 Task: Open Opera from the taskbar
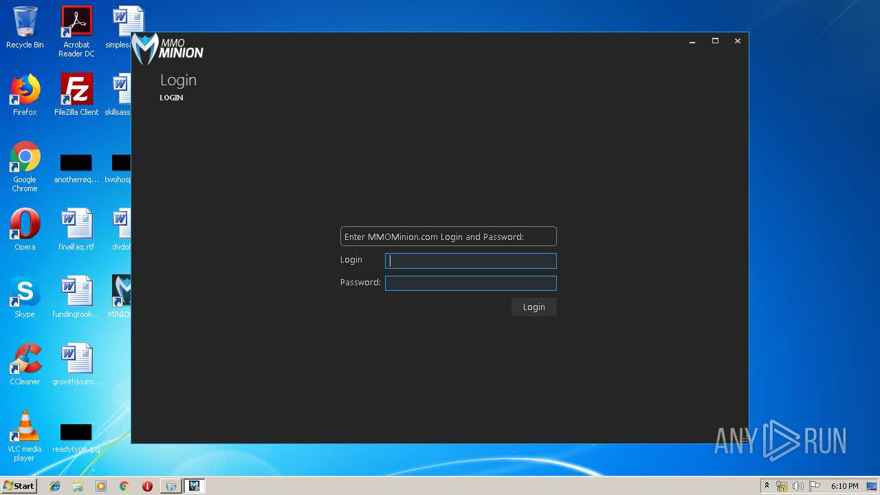coord(147,486)
